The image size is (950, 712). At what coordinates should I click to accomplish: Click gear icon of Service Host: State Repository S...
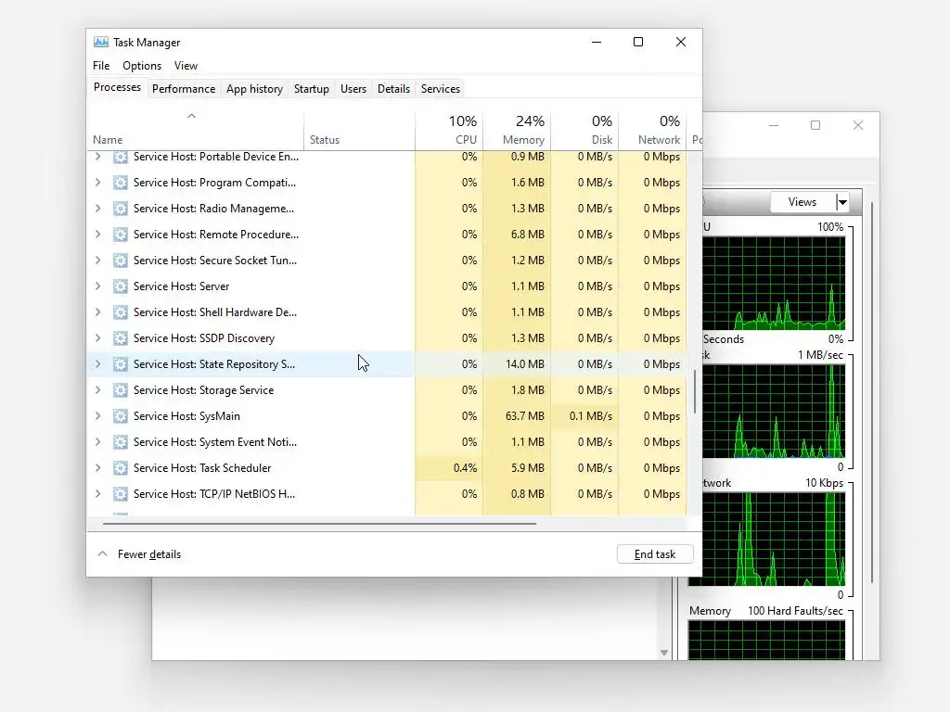(x=120, y=363)
